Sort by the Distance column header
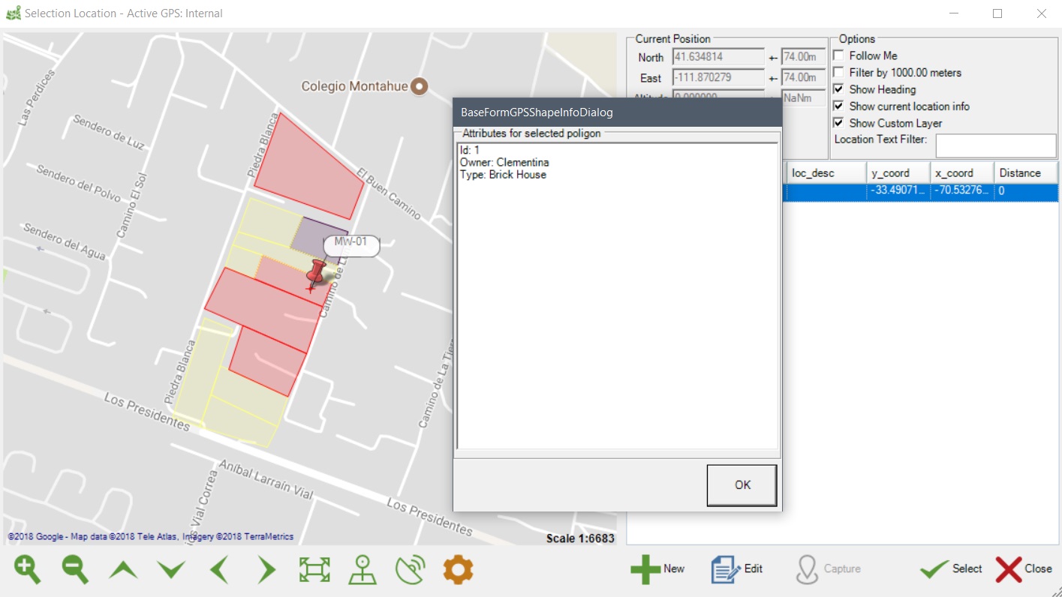 coord(1025,172)
